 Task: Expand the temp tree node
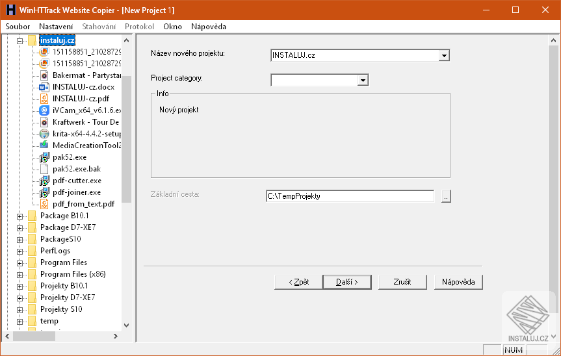pyautogui.click(x=20, y=322)
